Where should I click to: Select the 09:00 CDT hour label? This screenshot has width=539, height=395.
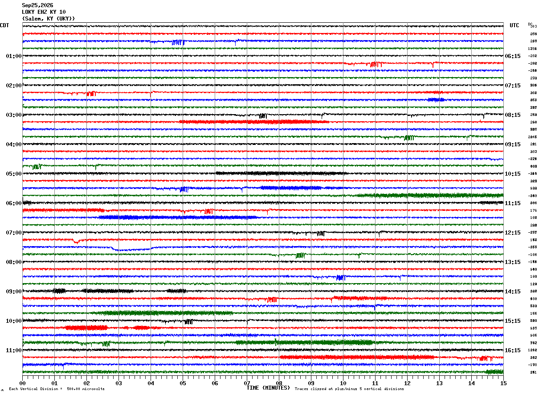14,292
